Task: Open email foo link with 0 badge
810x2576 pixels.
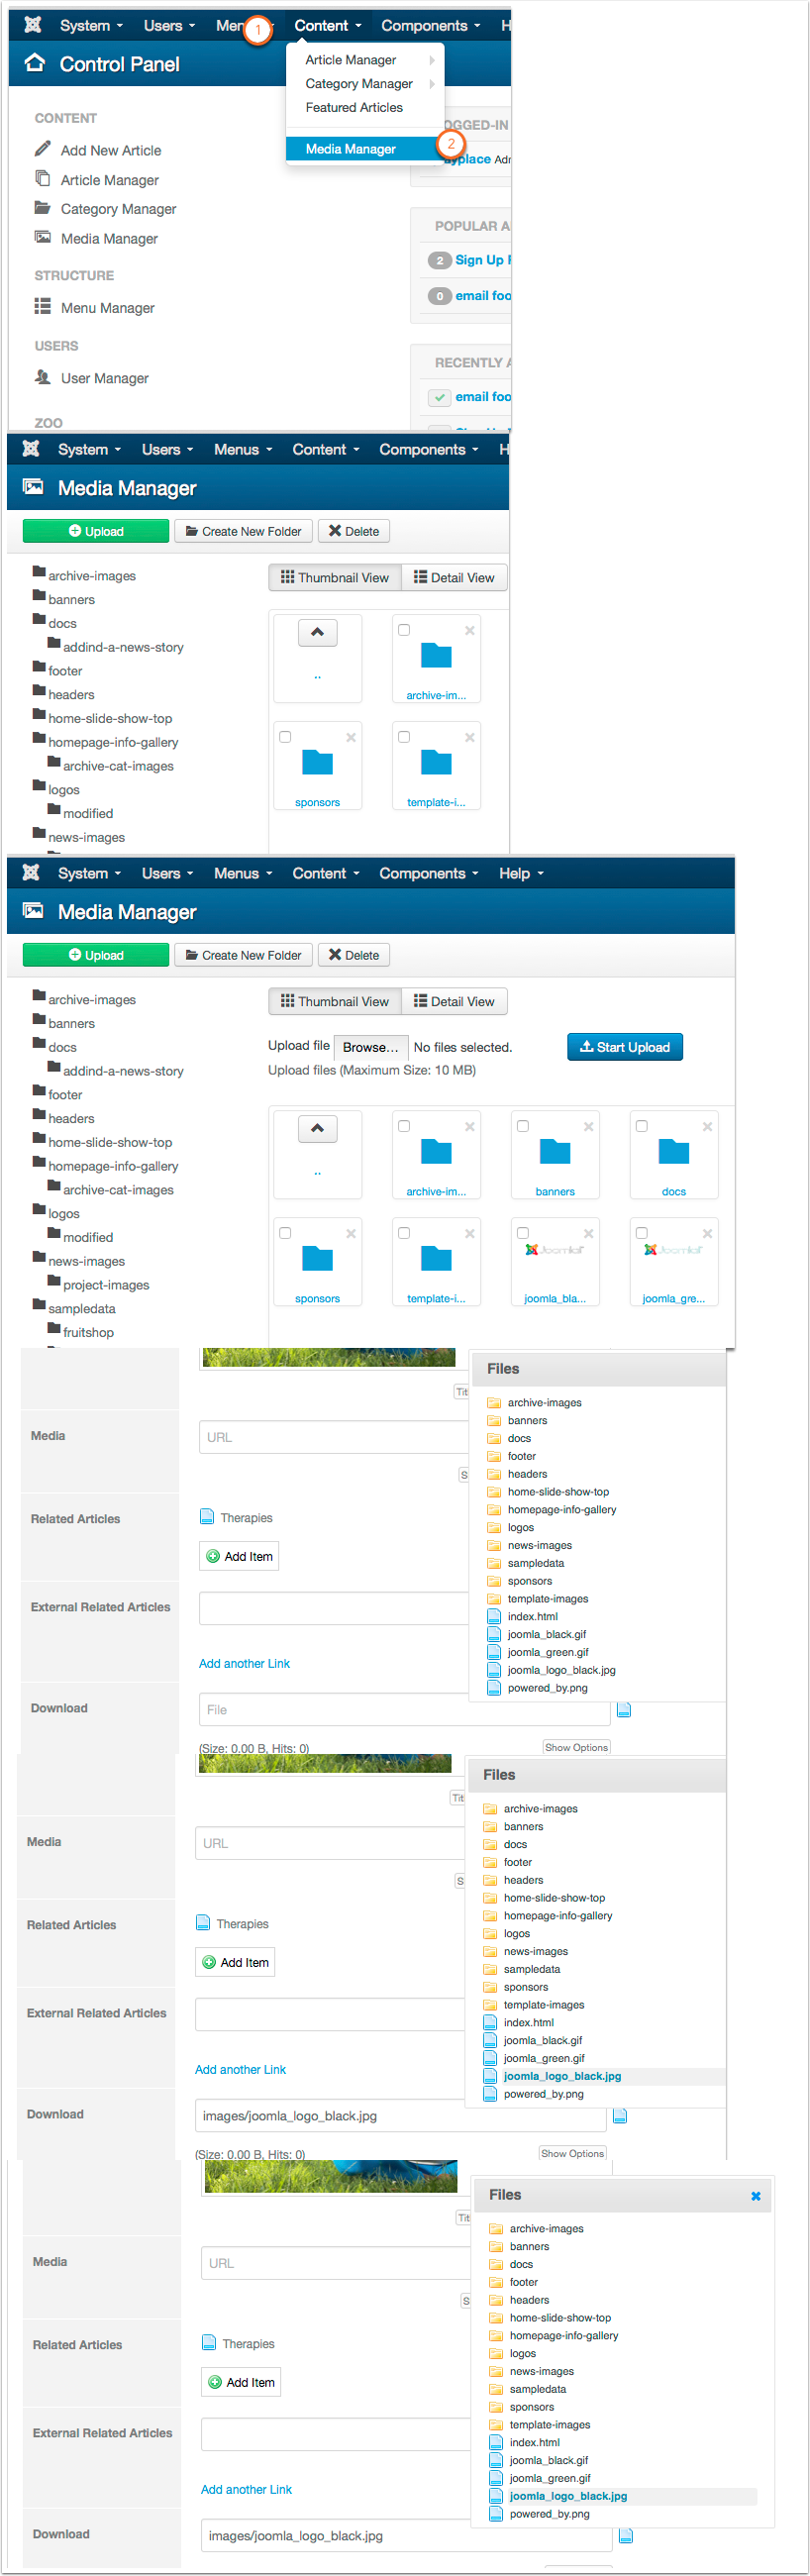Action: click(483, 296)
